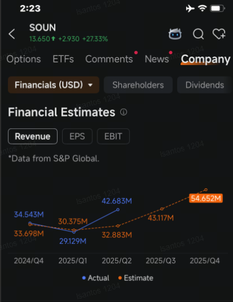Tap the 13.650 stock price
This screenshot has width=233, height=302.
click(x=40, y=39)
